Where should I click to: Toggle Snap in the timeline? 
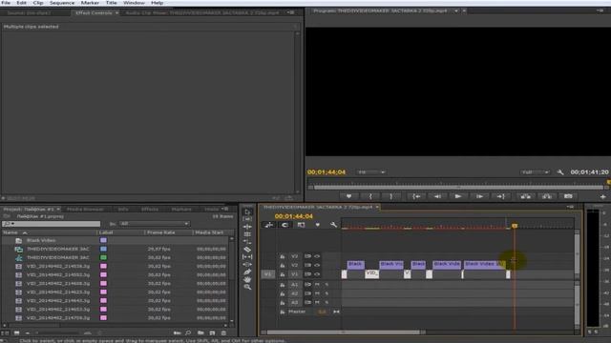coord(284,225)
